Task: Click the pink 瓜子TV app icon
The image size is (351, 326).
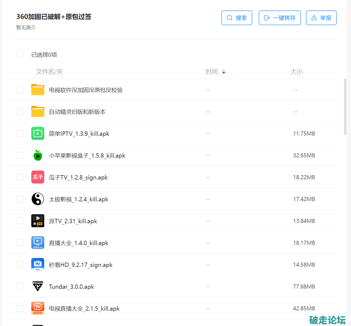Action: pyautogui.click(x=38, y=177)
